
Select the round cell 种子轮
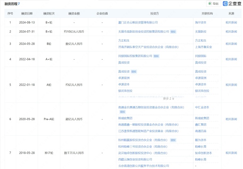(49, 153)
